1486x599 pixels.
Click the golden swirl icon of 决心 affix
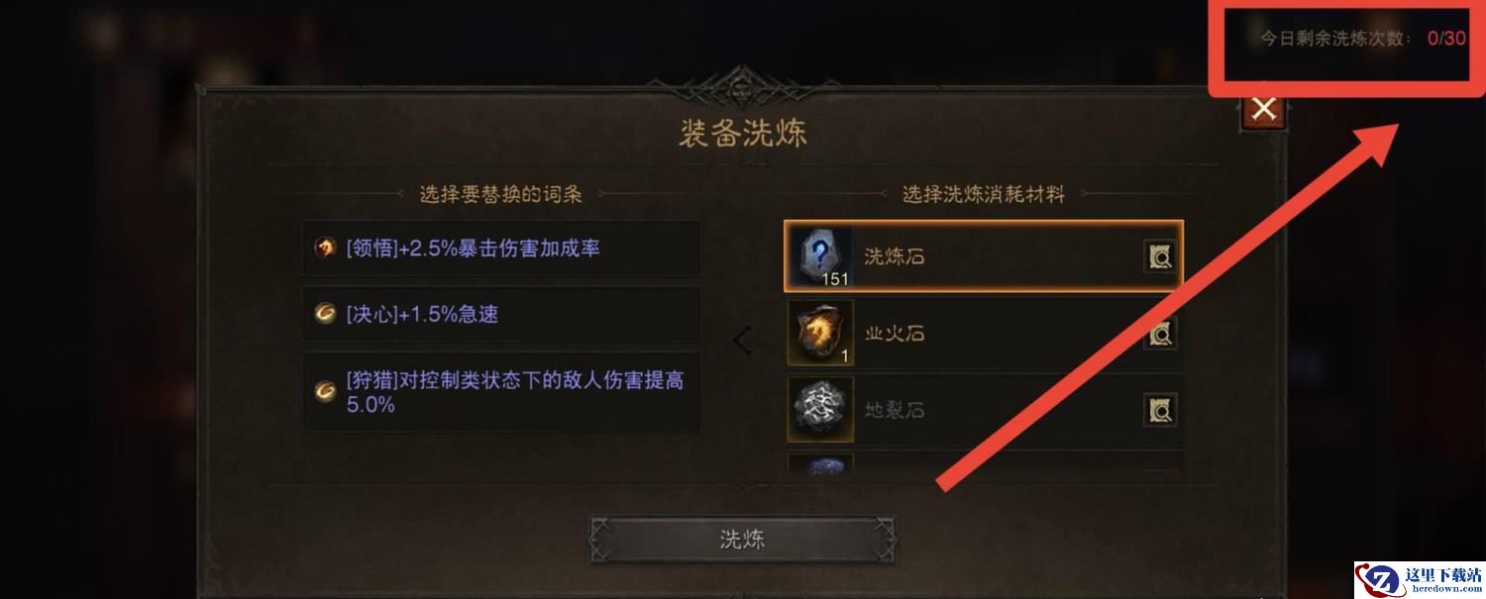(325, 314)
